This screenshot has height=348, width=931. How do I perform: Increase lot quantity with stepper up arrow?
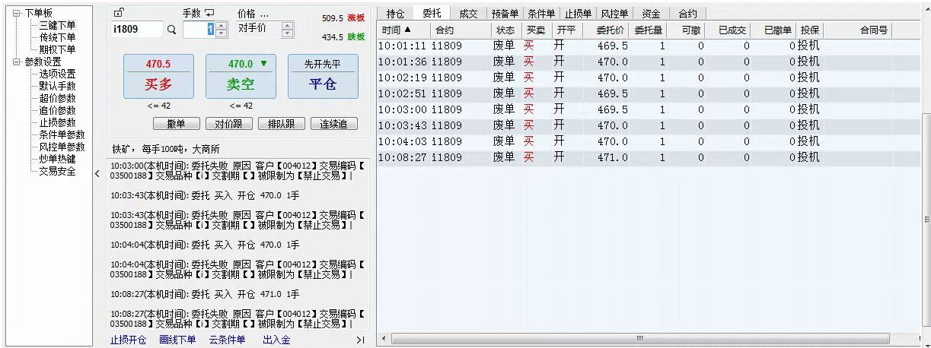coord(222,26)
